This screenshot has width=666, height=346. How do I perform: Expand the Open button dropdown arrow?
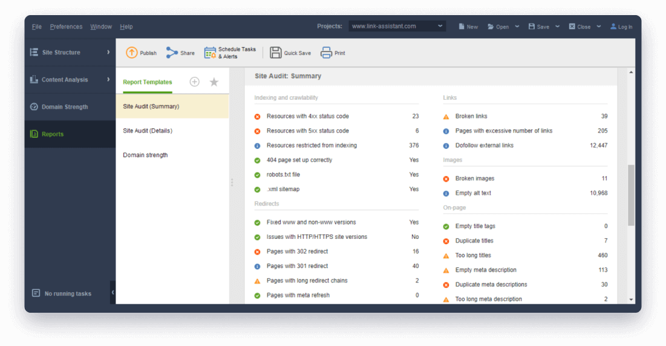(517, 27)
